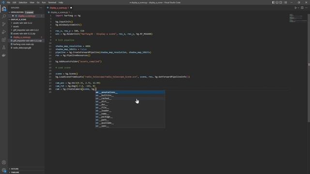Open the View menu

point(32,2)
